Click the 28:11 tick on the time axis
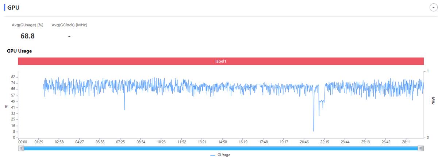438x163 pixels. coord(407,142)
